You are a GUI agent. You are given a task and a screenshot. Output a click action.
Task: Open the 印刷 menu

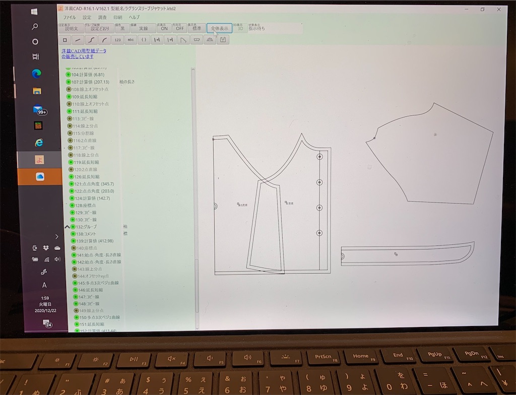pos(118,17)
